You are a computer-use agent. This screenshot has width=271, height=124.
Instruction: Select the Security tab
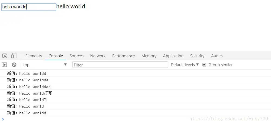[197, 56]
